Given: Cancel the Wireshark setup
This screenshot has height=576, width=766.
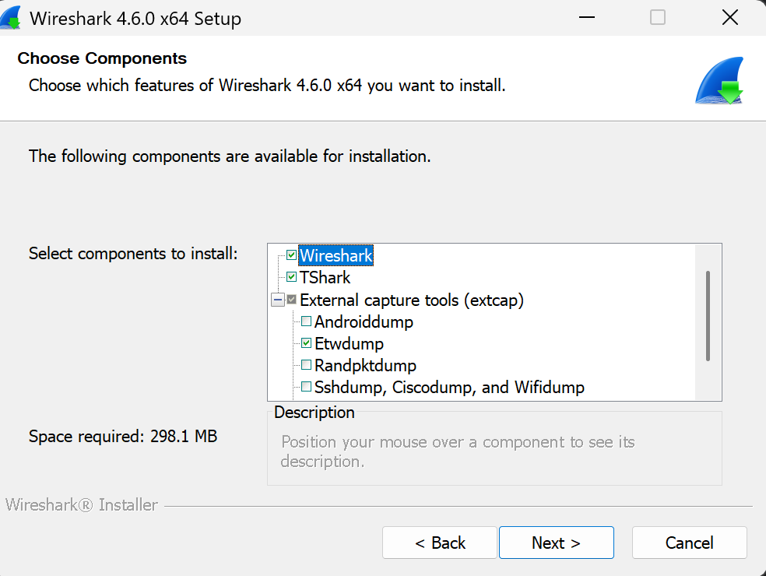Looking at the screenshot, I should point(689,543).
